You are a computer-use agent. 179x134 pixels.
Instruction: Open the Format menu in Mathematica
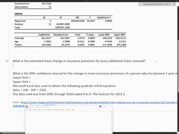coord(39,109)
